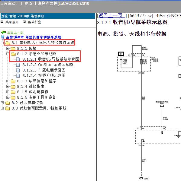
Task: Expand the 8.2 显示屏和仪表 node
Action: tap(2, 103)
